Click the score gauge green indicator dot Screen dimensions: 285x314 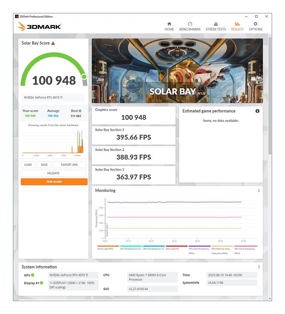84,77
